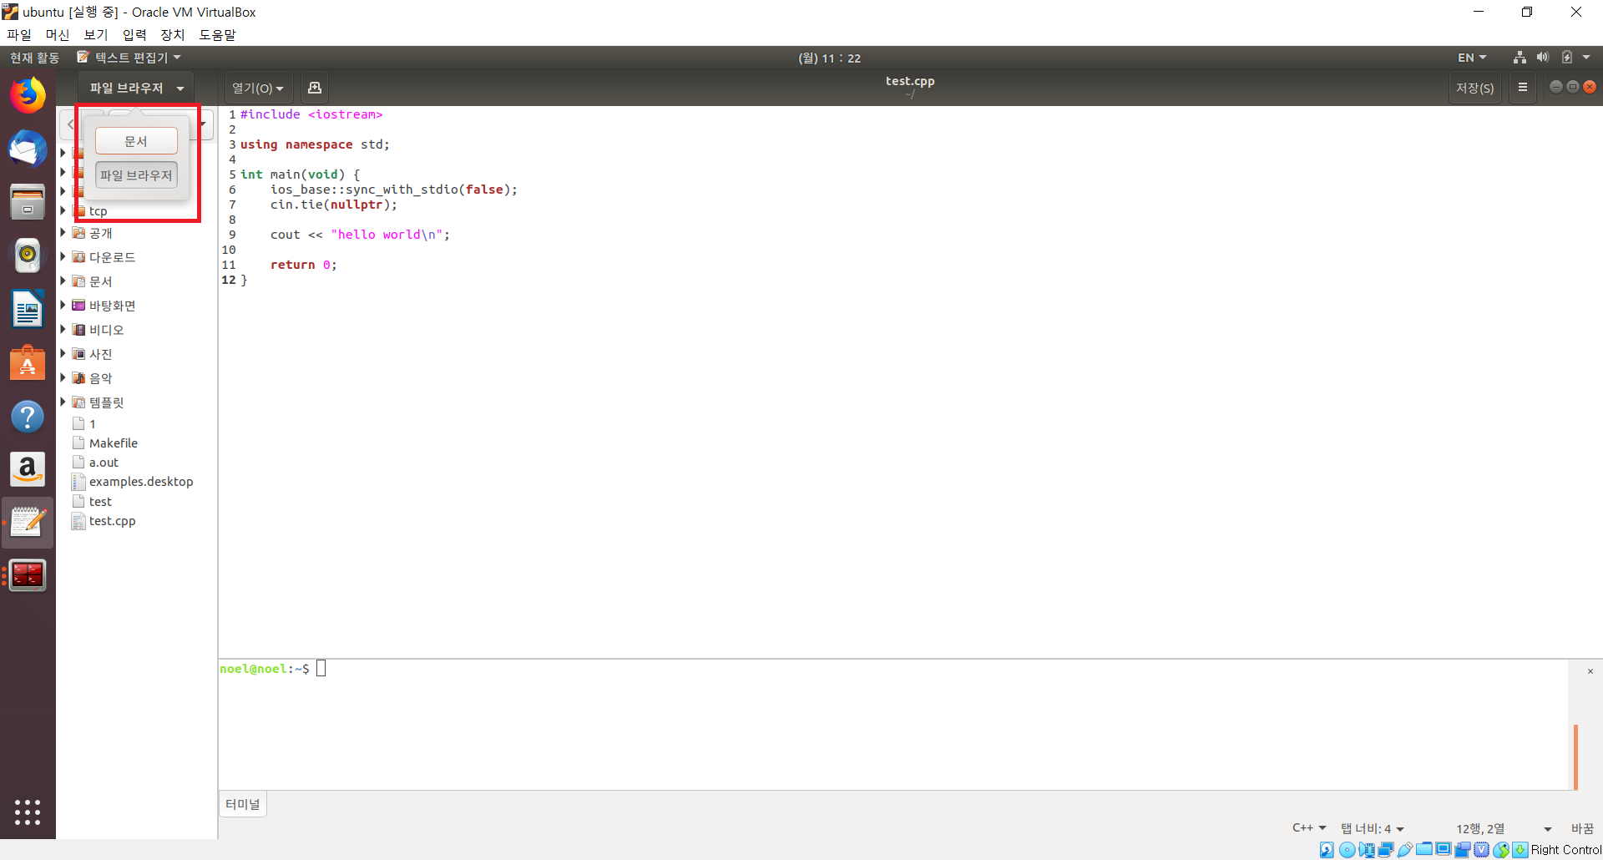Viewport: 1603px width, 860px height.
Task: Click 현재 활동 activities button
Action: tap(34, 58)
